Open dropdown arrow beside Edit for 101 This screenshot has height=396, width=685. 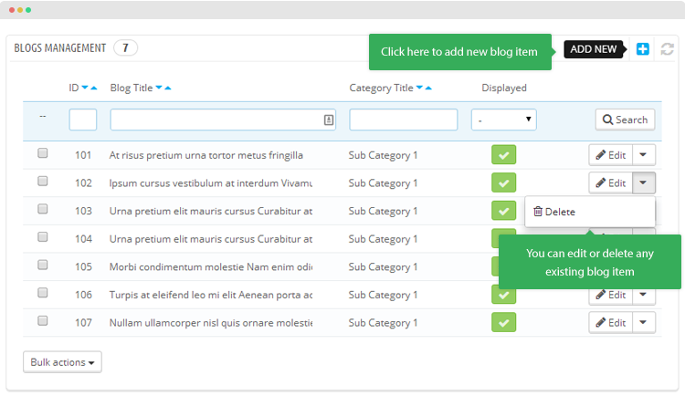(644, 154)
